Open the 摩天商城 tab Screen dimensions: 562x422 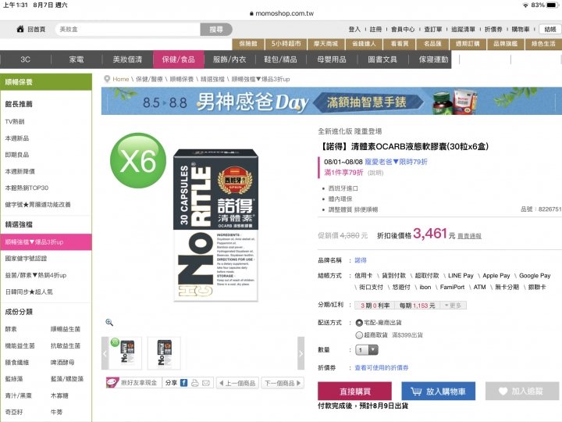325,44
